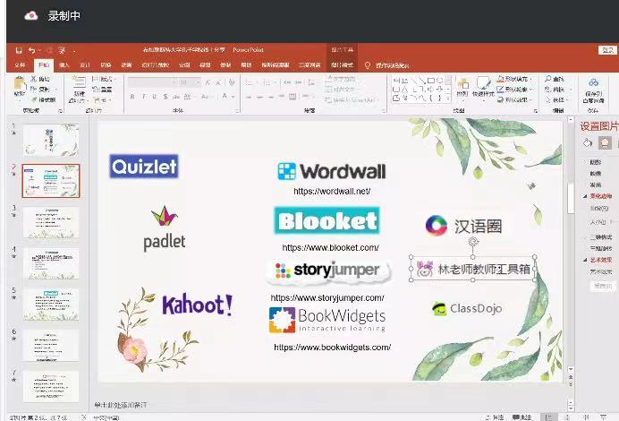
Task: Select slide 3 thumbnail
Action: 50,222
